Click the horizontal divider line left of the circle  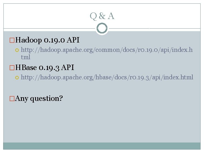pos(48,29)
